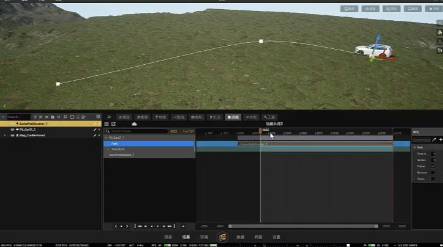Image resolution: width=443 pixels, height=247 pixels.
Task: Click the orange logo button in the bottom bar
Action: 222,237
